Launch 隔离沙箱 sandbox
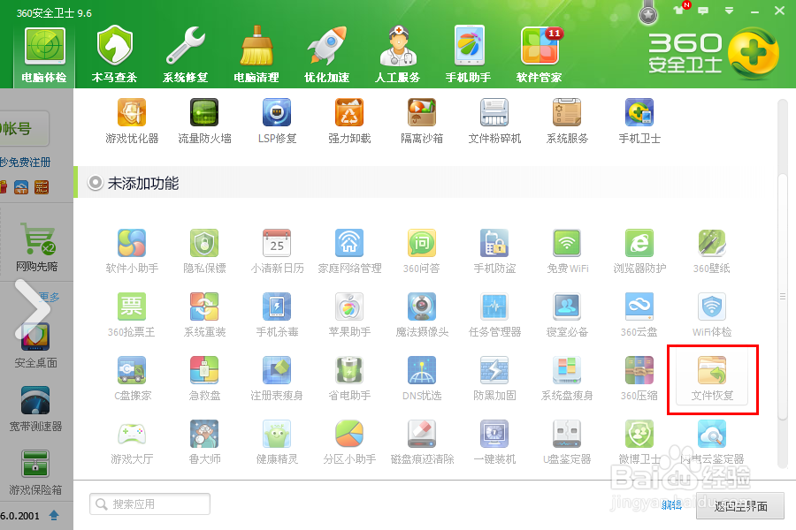 tap(422, 121)
